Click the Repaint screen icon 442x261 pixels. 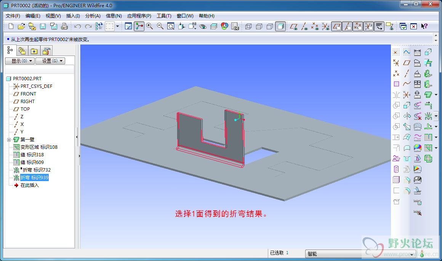coord(128,26)
